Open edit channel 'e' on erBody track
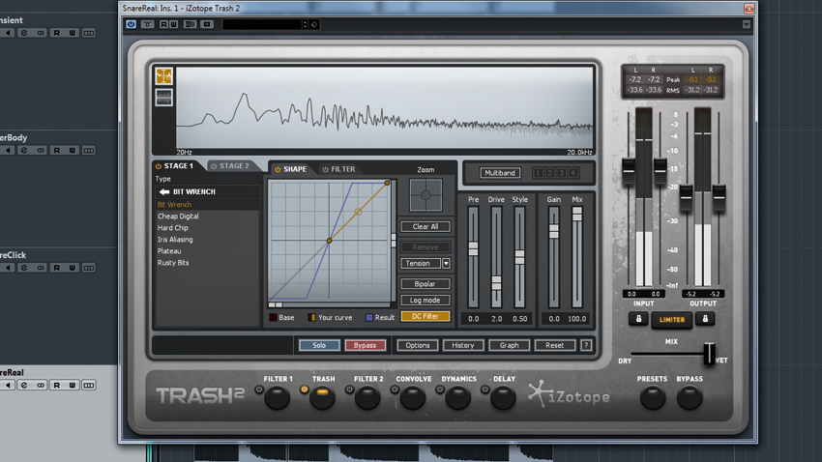Viewport: 822px width, 462px height. pos(23,151)
